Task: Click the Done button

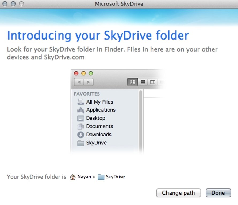Action: [218, 193]
